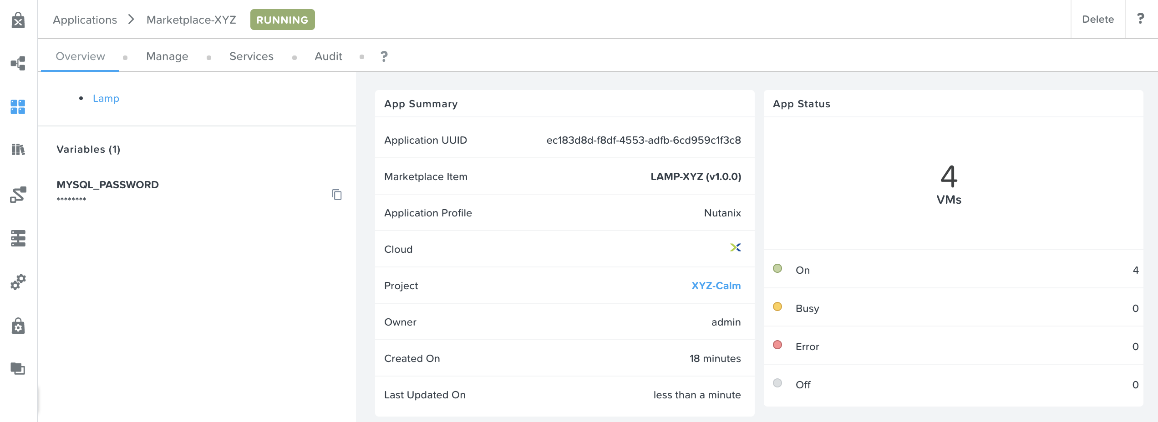The height and width of the screenshot is (422, 1158).
Task: Open the Marketplace Manager shopping bag icon at sidebar top
Action: point(18,20)
